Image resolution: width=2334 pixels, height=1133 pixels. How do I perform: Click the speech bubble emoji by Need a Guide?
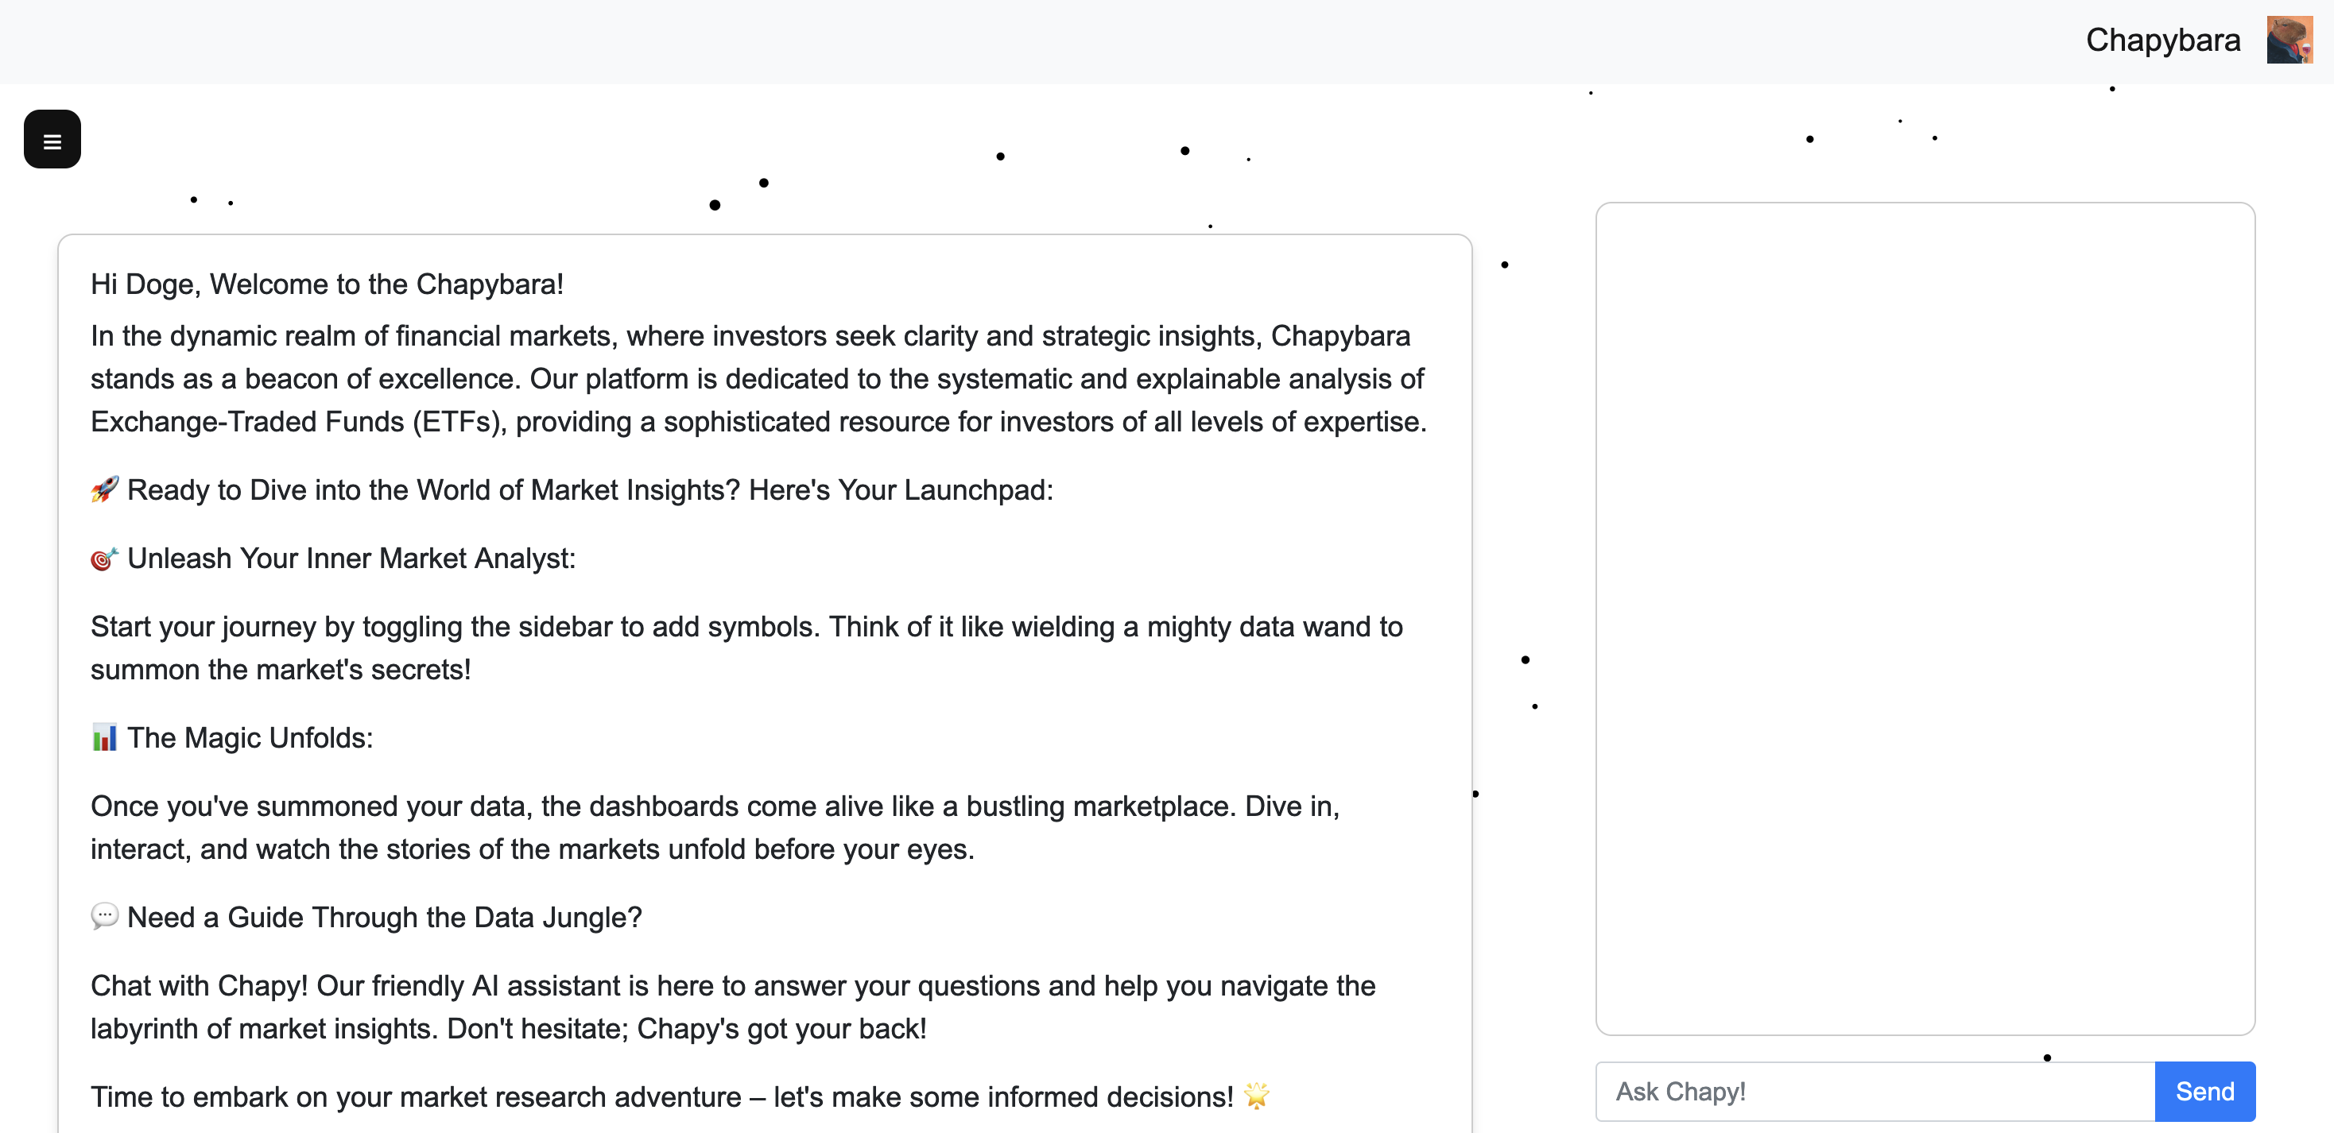pyautogui.click(x=104, y=917)
